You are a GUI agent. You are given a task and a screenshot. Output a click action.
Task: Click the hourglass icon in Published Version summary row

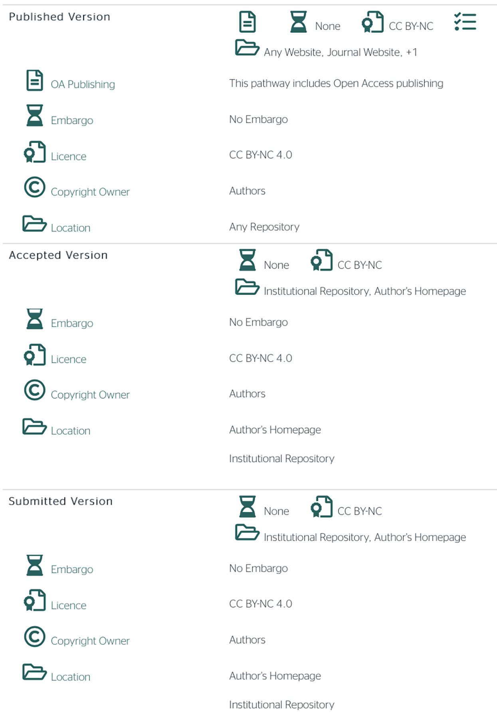point(298,22)
